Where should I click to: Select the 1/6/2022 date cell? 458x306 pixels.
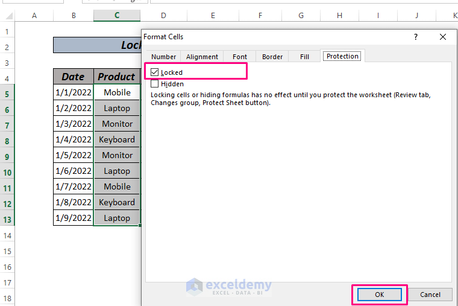[74, 171]
